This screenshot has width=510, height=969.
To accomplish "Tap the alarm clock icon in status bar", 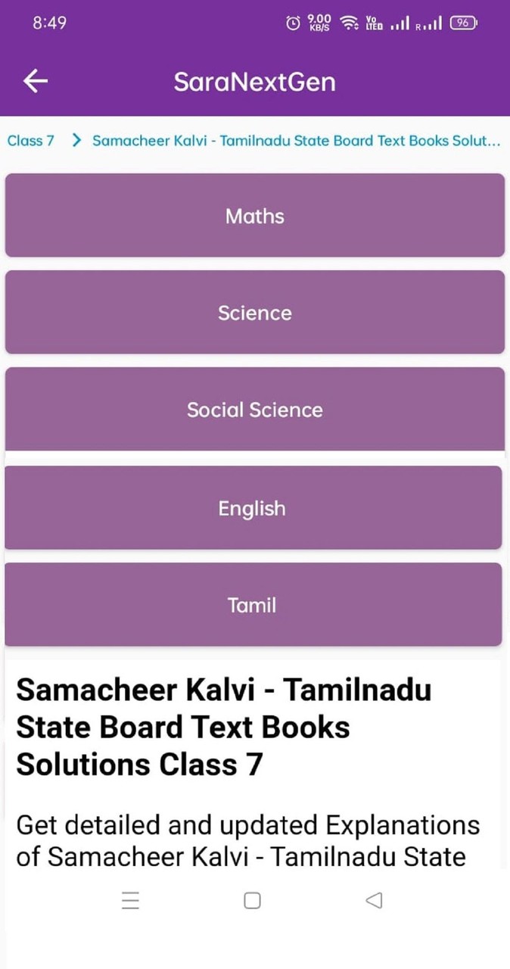I will pyautogui.click(x=293, y=23).
